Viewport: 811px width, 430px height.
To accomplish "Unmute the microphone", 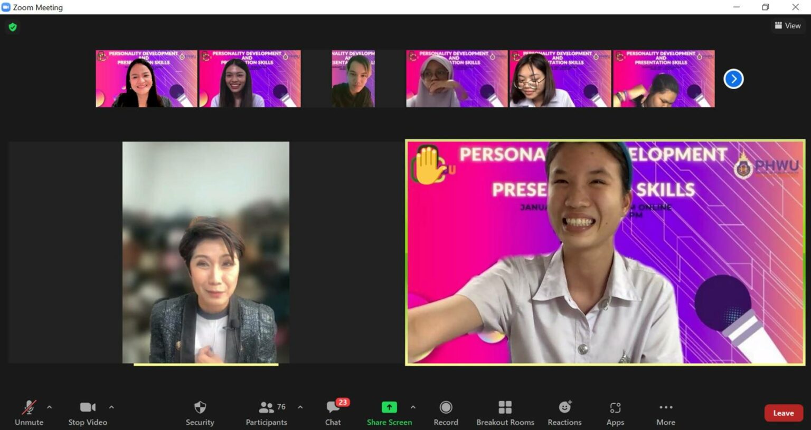I will tap(29, 413).
